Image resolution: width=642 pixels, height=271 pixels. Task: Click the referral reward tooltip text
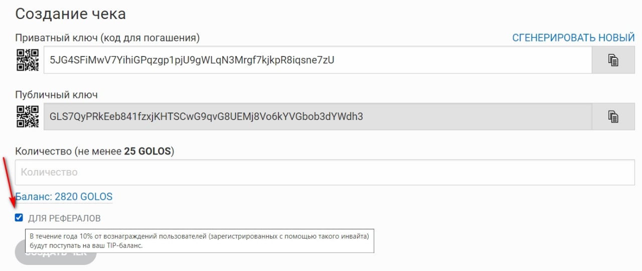click(x=199, y=240)
